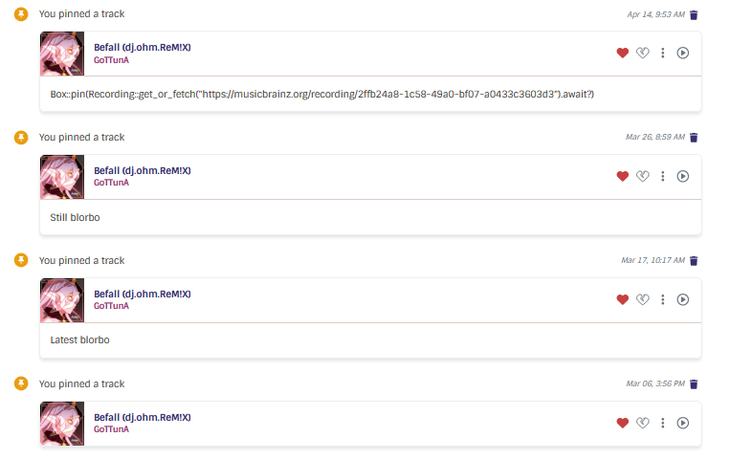Open more options menu for Apr 14 track
Screen dimensions: 752x459
[x=663, y=53]
